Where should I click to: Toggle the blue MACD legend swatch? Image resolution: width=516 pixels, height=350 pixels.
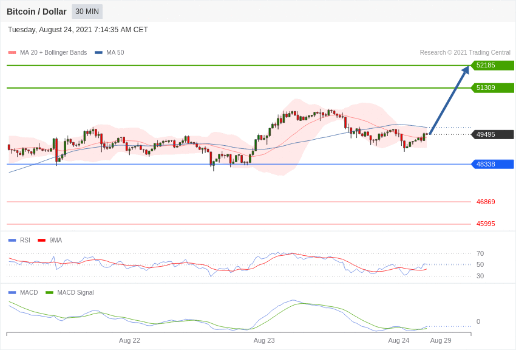coord(12,293)
